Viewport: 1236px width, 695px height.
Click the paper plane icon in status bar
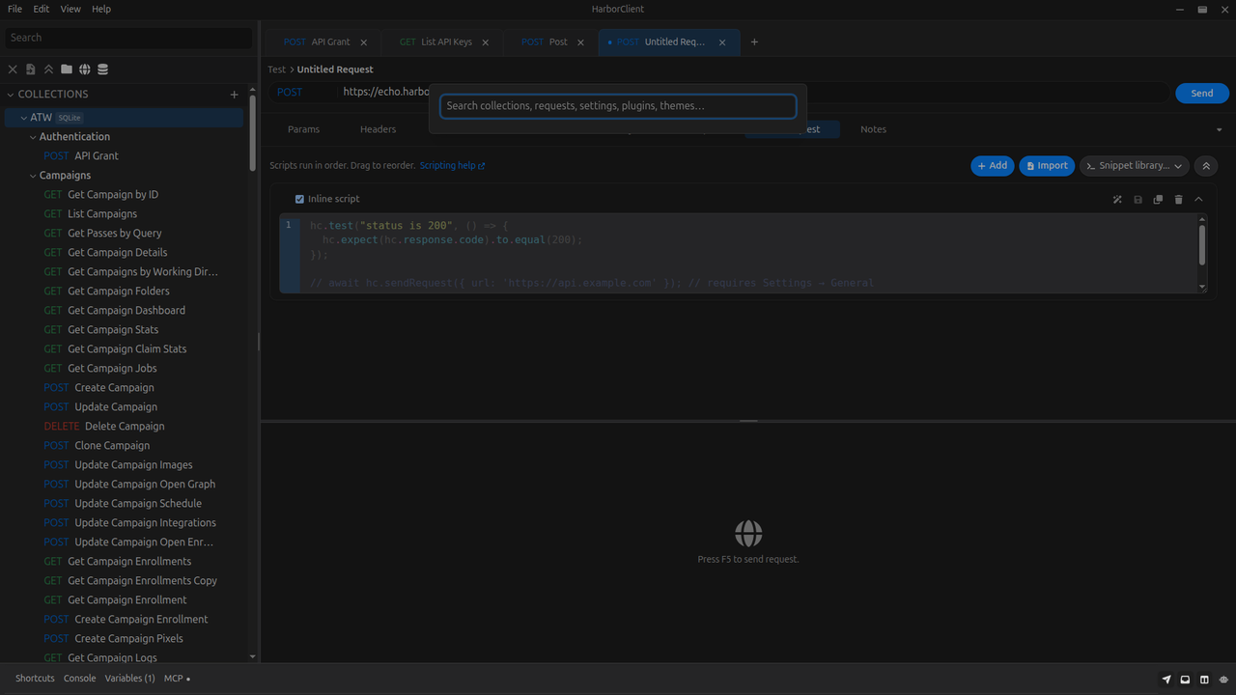click(x=1166, y=680)
